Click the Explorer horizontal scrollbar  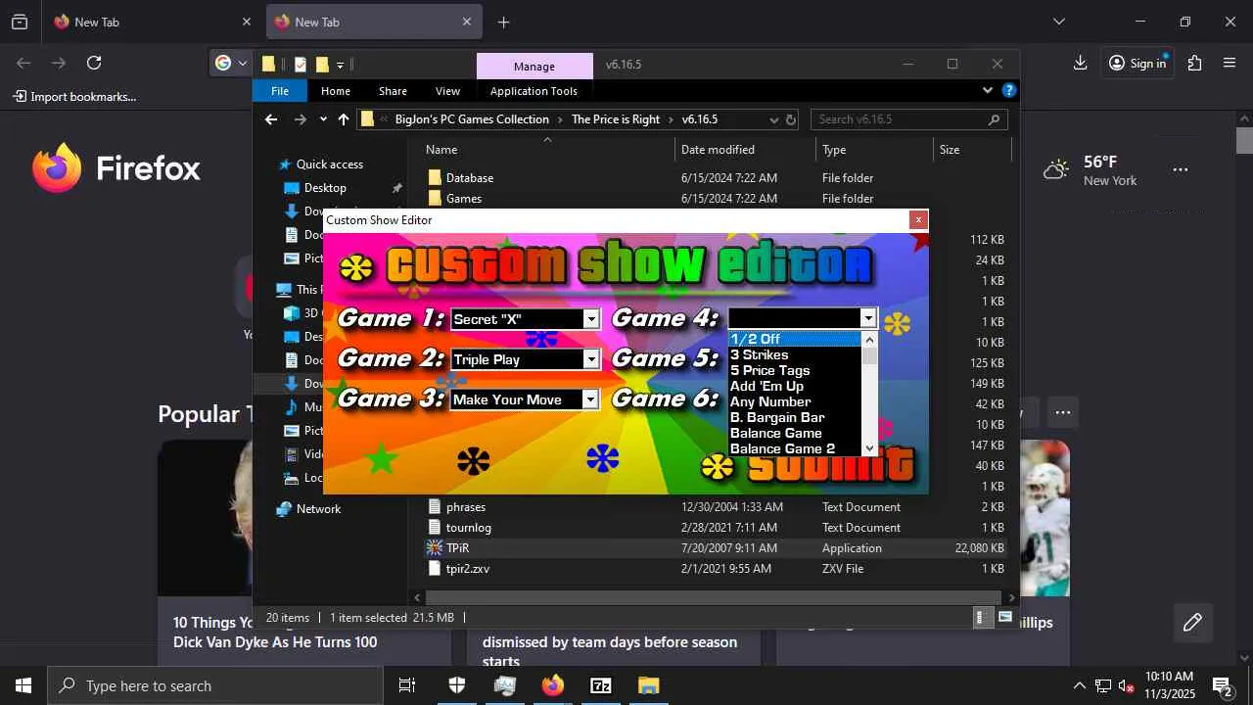[x=716, y=597]
